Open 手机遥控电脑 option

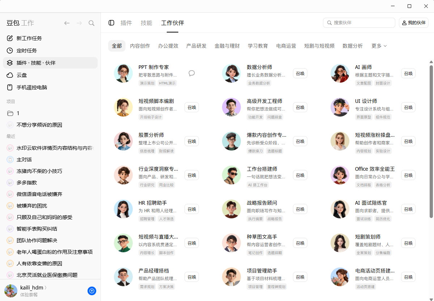coord(50,87)
